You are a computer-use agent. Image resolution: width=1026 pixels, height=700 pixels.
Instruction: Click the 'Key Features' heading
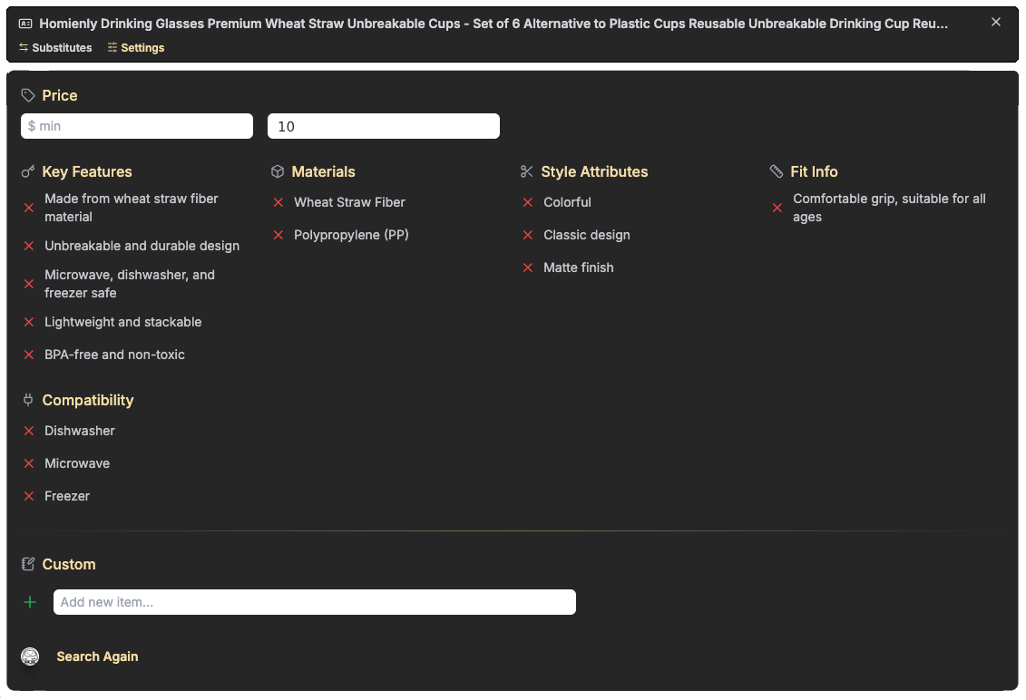point(87,172)
